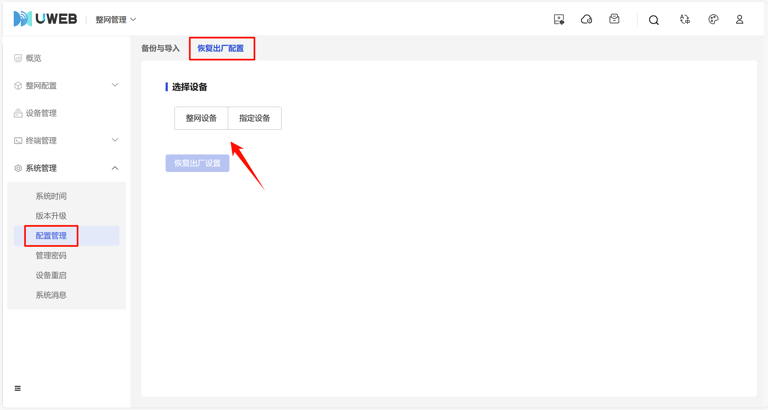Click the 恢复出厂设置 button
The height and width of the screenshot is (410, 768).
pyautogui.click(x=198, y=163)
